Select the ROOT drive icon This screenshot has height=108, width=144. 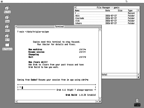point(7,28)
